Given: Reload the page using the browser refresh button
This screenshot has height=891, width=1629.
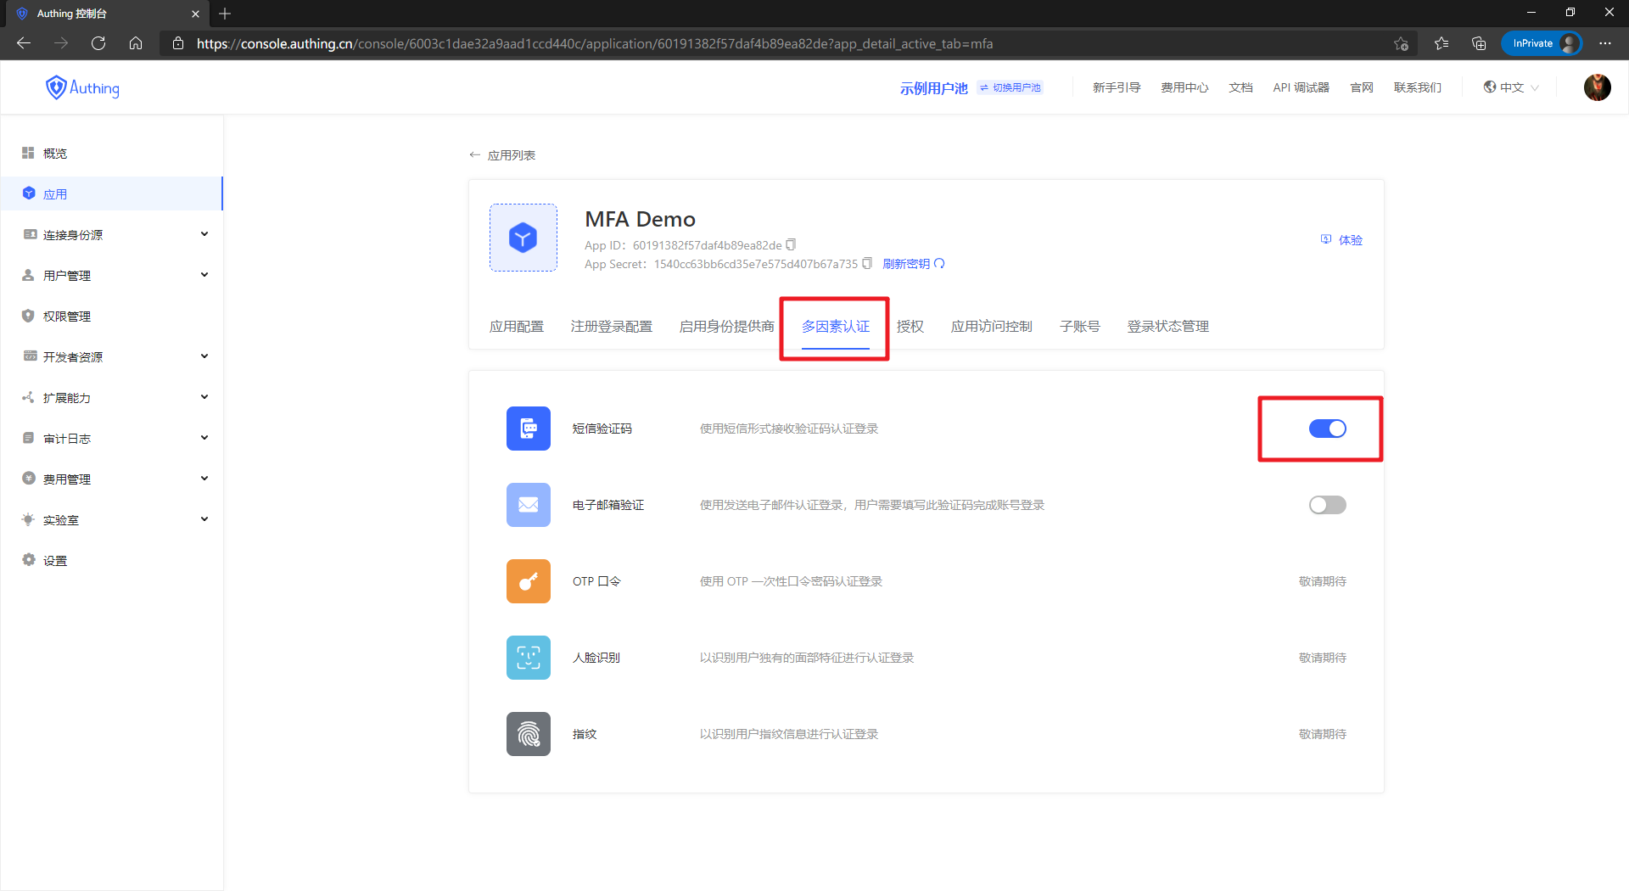Looking at the screenshot, I should point(98,43).
